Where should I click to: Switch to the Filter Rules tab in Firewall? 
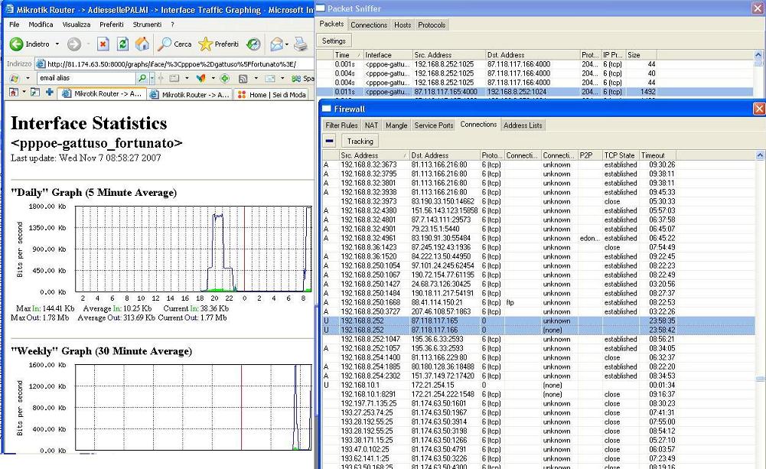[x=341, y=125]
